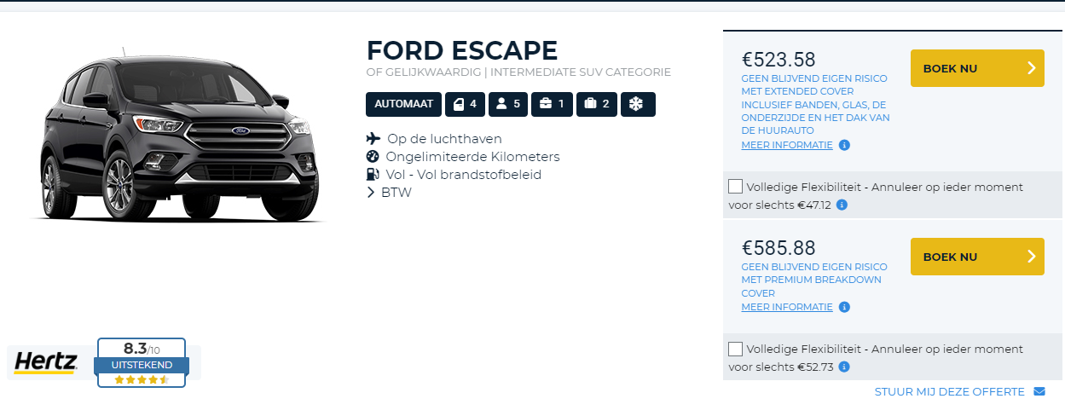Screen dimensions: 1065x416
Task: Expand the BTW details chevron
Action: click(371, 193)
